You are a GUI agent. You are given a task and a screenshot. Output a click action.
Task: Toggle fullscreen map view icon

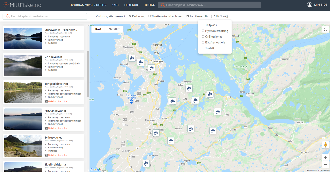[326, 29]
